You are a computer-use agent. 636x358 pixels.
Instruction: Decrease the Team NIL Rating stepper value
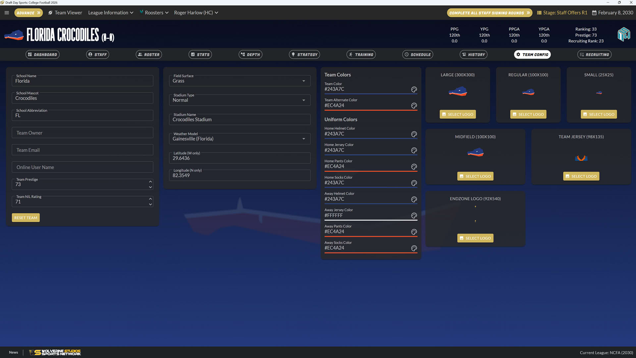click(x=150, y=205)
